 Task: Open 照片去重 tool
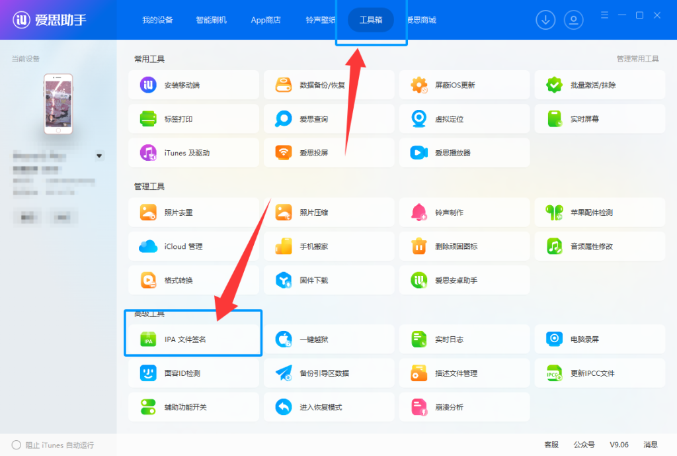[194, 212]
